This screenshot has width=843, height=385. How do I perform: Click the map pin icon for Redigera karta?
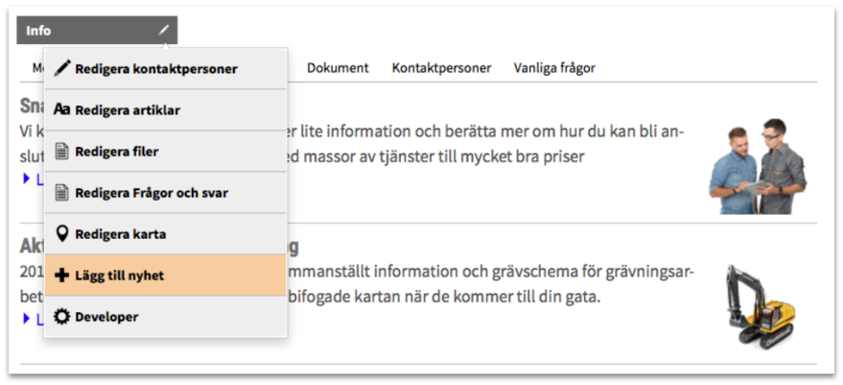tap(62, 234)
